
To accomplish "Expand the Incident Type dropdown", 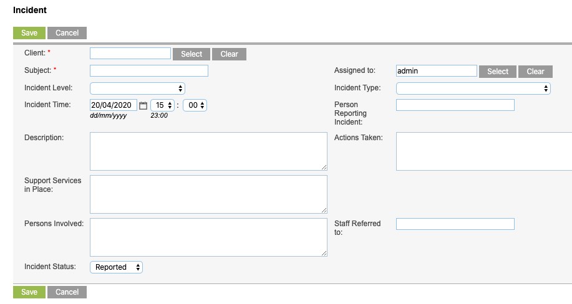I will click(473, 88).
